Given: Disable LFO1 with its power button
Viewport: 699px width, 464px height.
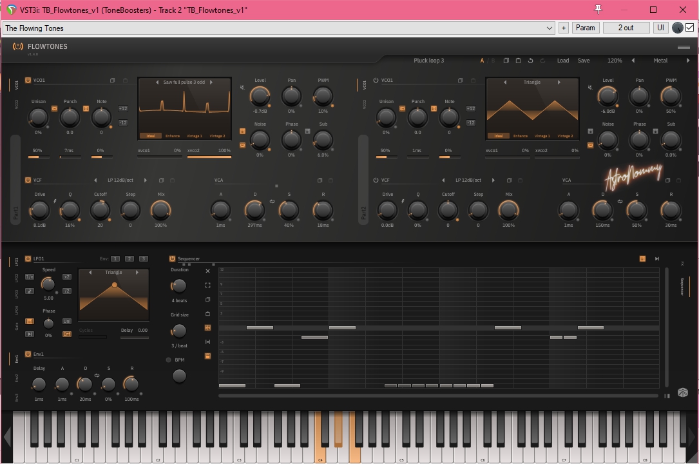Looking at the screenshot, I should (x=28, y=258).
